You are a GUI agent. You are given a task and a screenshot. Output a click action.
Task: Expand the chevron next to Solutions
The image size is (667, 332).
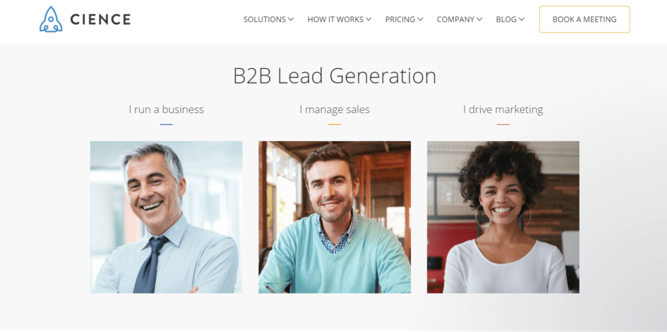(x=291, y=19)
